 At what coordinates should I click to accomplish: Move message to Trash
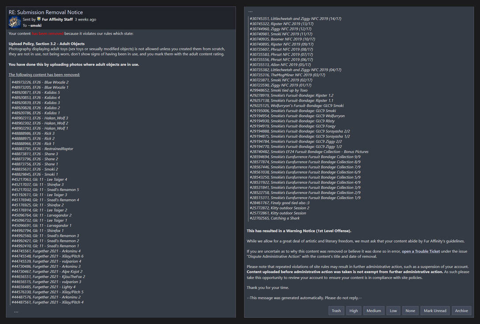tap(336, 311)
